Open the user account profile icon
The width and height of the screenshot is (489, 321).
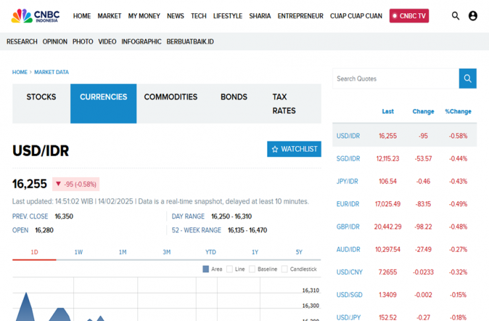pyautogui.click(x=473, y=16)
